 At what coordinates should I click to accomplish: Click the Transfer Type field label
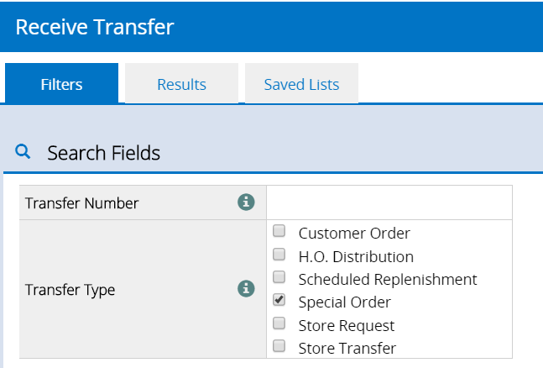(70, 291)
